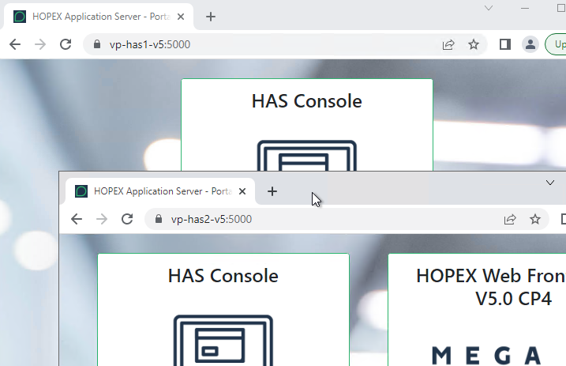This screenshot has width=566, height=366.
Task: Open a new tab in the rear window
Action: pyautogui.click(x=211, y=17)
